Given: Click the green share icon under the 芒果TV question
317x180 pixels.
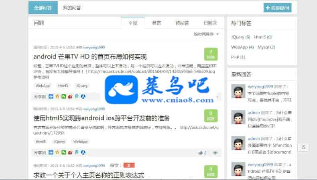Looking at the screenshot, I should 64,96.
